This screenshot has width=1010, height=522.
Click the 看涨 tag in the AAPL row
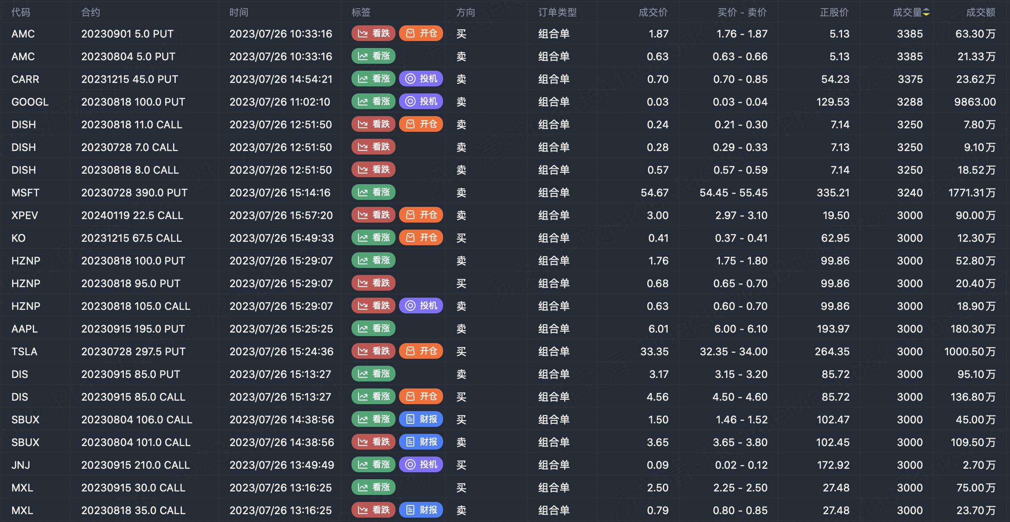point(373,329)
